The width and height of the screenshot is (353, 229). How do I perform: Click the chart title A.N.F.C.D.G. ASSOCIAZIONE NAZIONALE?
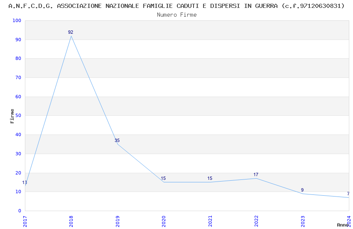click(x=176, y=6)
